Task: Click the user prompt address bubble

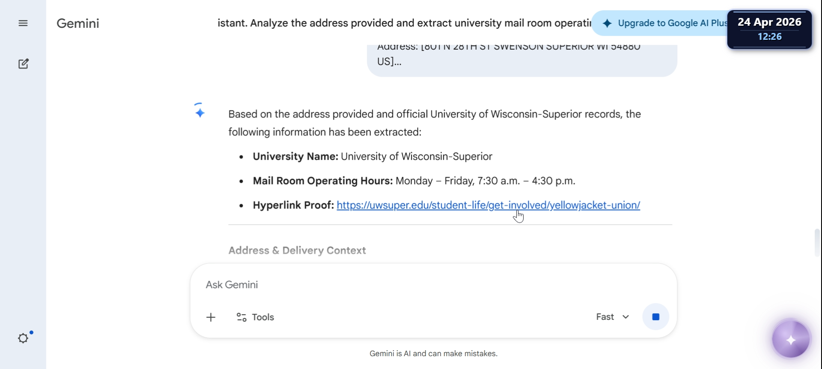Action: pyautogui.click(x=522, y=60)
